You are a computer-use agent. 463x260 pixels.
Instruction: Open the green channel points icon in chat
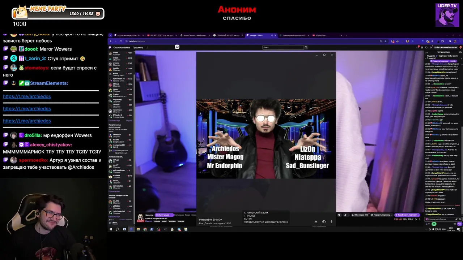[434, 224]
